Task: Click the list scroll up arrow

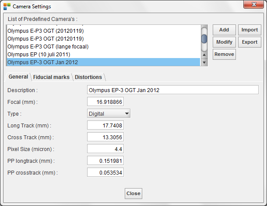Action: click(x=204, y=55)
